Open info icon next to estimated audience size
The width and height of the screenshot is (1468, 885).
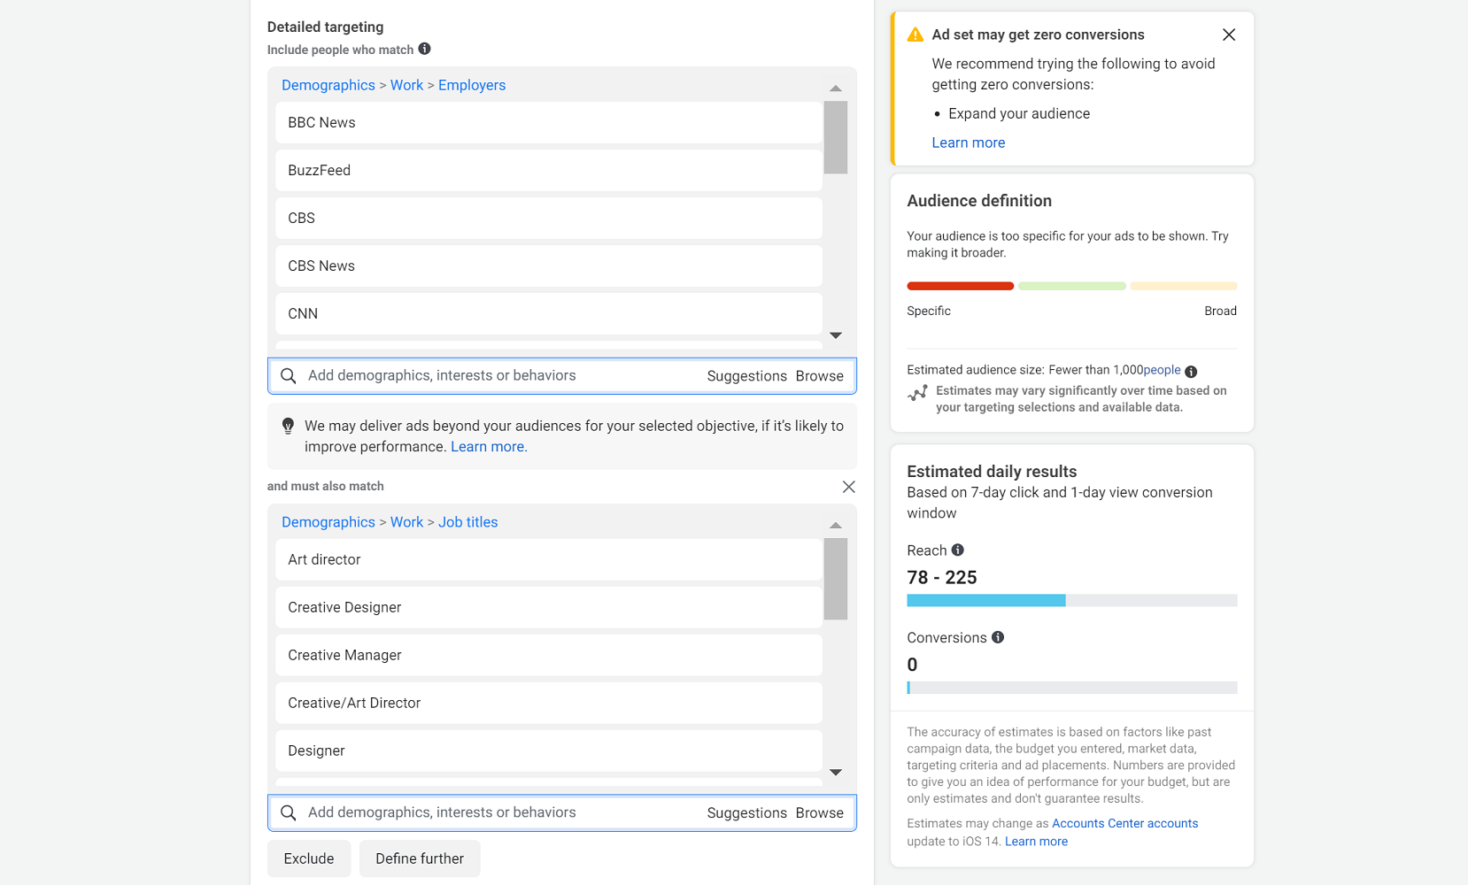point(1191,372)
